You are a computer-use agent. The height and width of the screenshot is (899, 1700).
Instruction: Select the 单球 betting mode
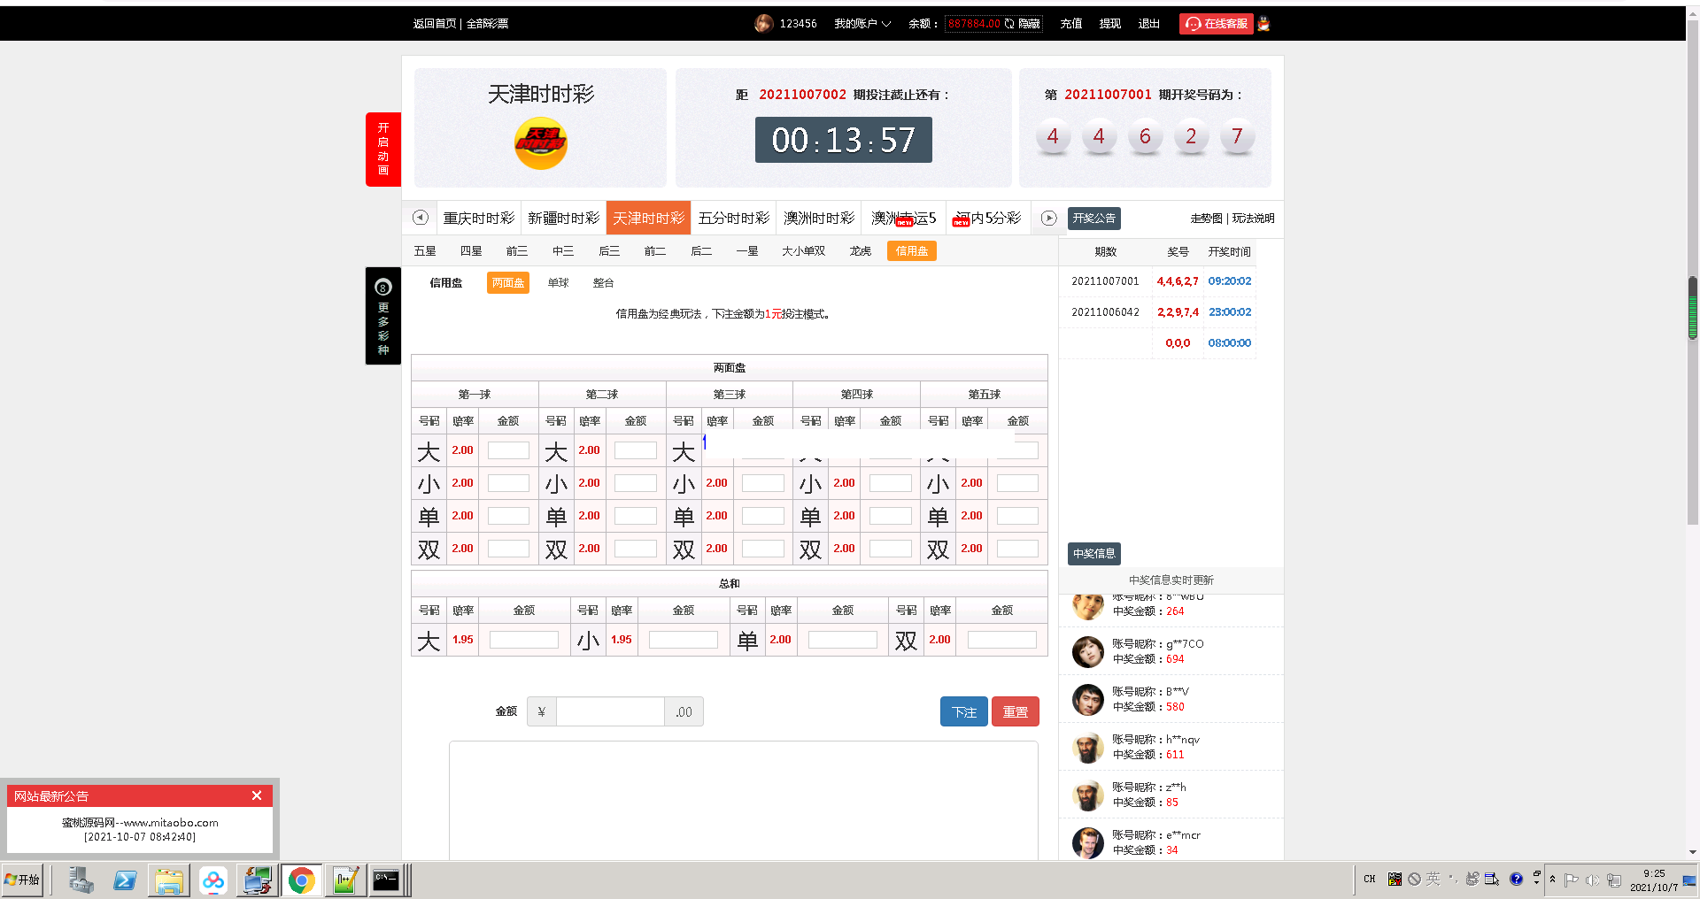[557, 282]
